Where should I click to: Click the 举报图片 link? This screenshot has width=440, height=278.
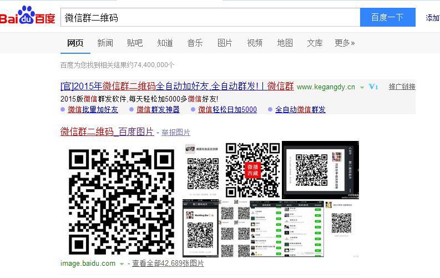[176, 132]
